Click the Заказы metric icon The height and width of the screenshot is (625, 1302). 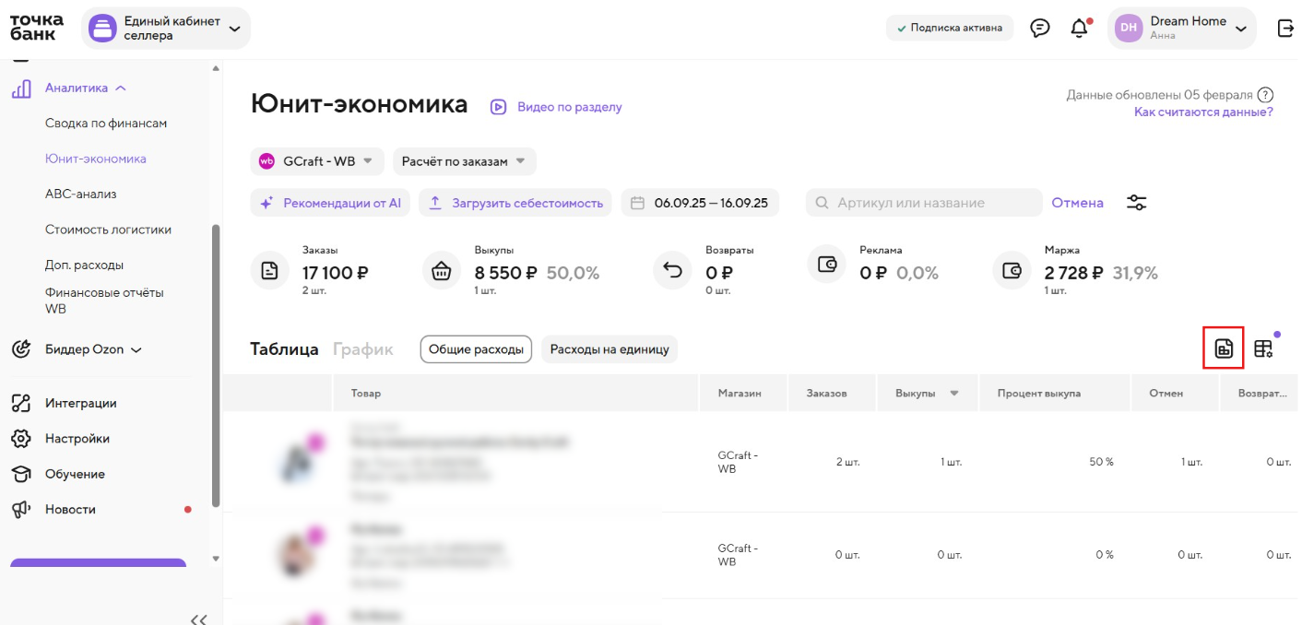(269, 271)
